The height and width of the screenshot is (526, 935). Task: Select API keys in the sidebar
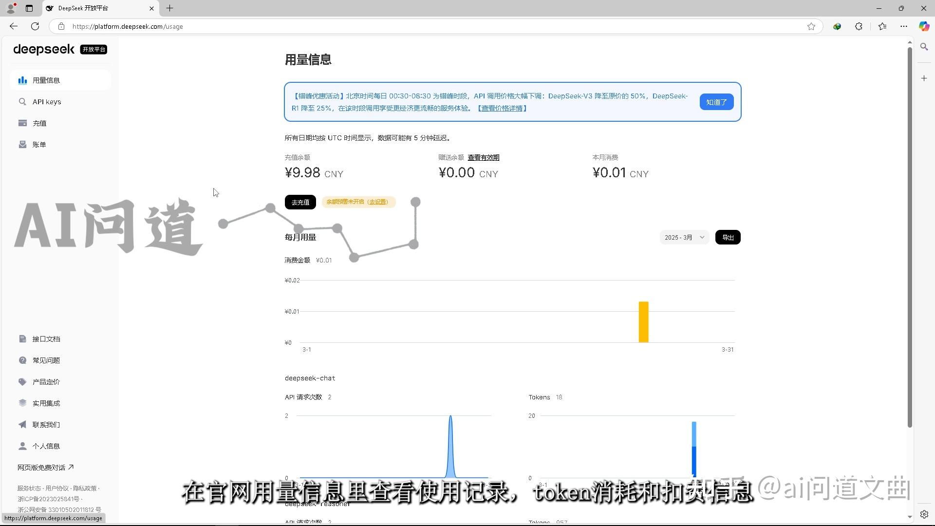(x=47, y=102)
